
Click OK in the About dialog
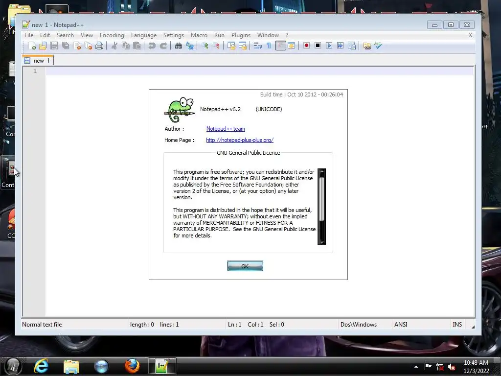[245, 266]
